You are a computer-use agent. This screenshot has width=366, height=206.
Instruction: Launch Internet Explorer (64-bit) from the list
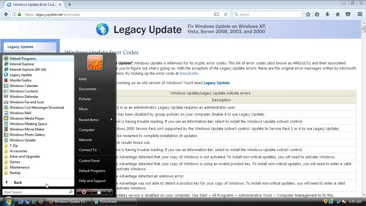pos(38,69)
